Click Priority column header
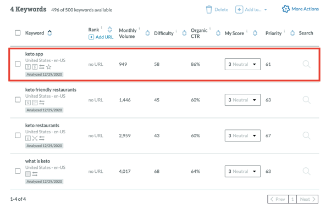Screen dimensions: 331x209 (273, 33)
